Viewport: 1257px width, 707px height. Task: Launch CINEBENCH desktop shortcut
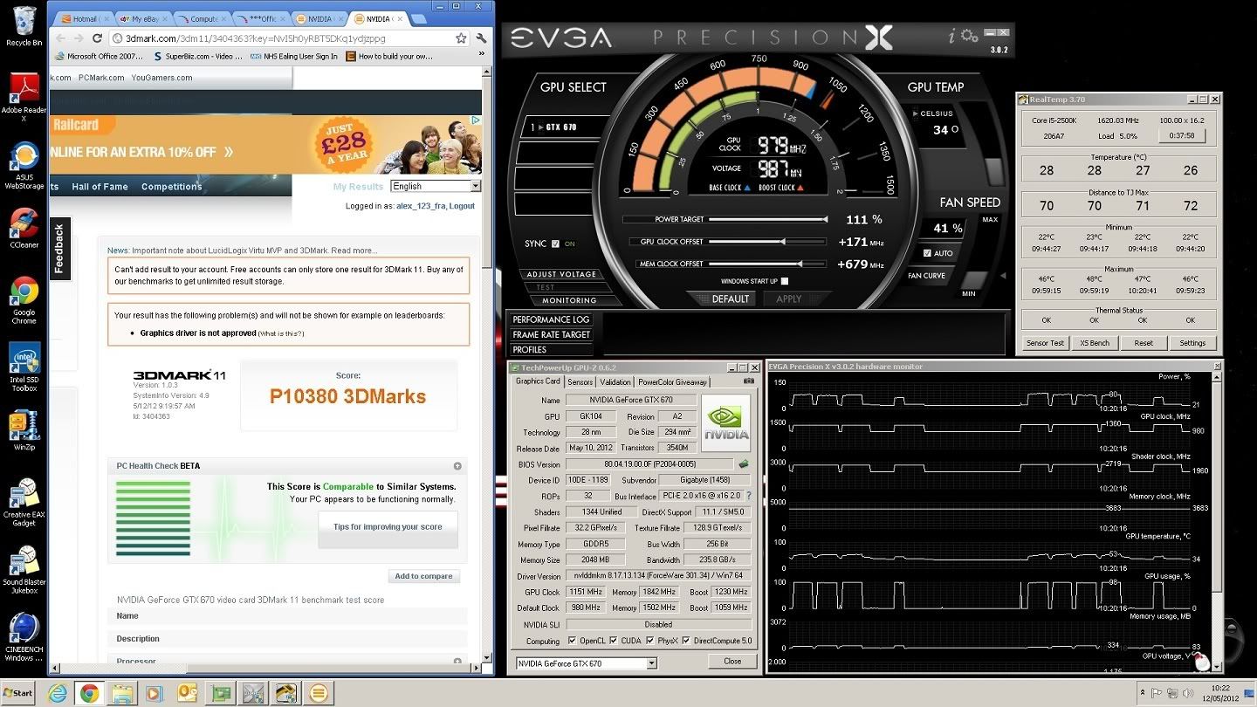pyautogui.click(x=24, y=637)
